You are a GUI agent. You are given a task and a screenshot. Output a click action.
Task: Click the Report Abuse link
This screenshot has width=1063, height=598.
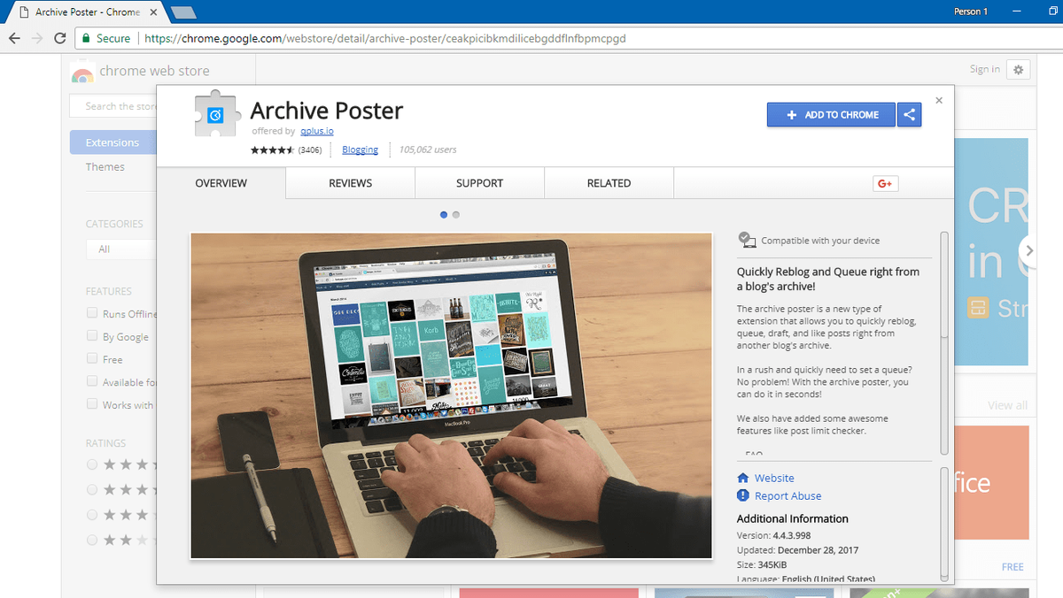pyautogui.click(x=788, y=495)
